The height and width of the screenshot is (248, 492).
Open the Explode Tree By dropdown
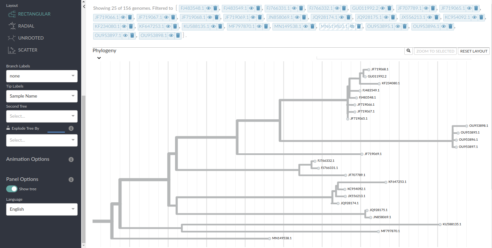pos(42,140)
